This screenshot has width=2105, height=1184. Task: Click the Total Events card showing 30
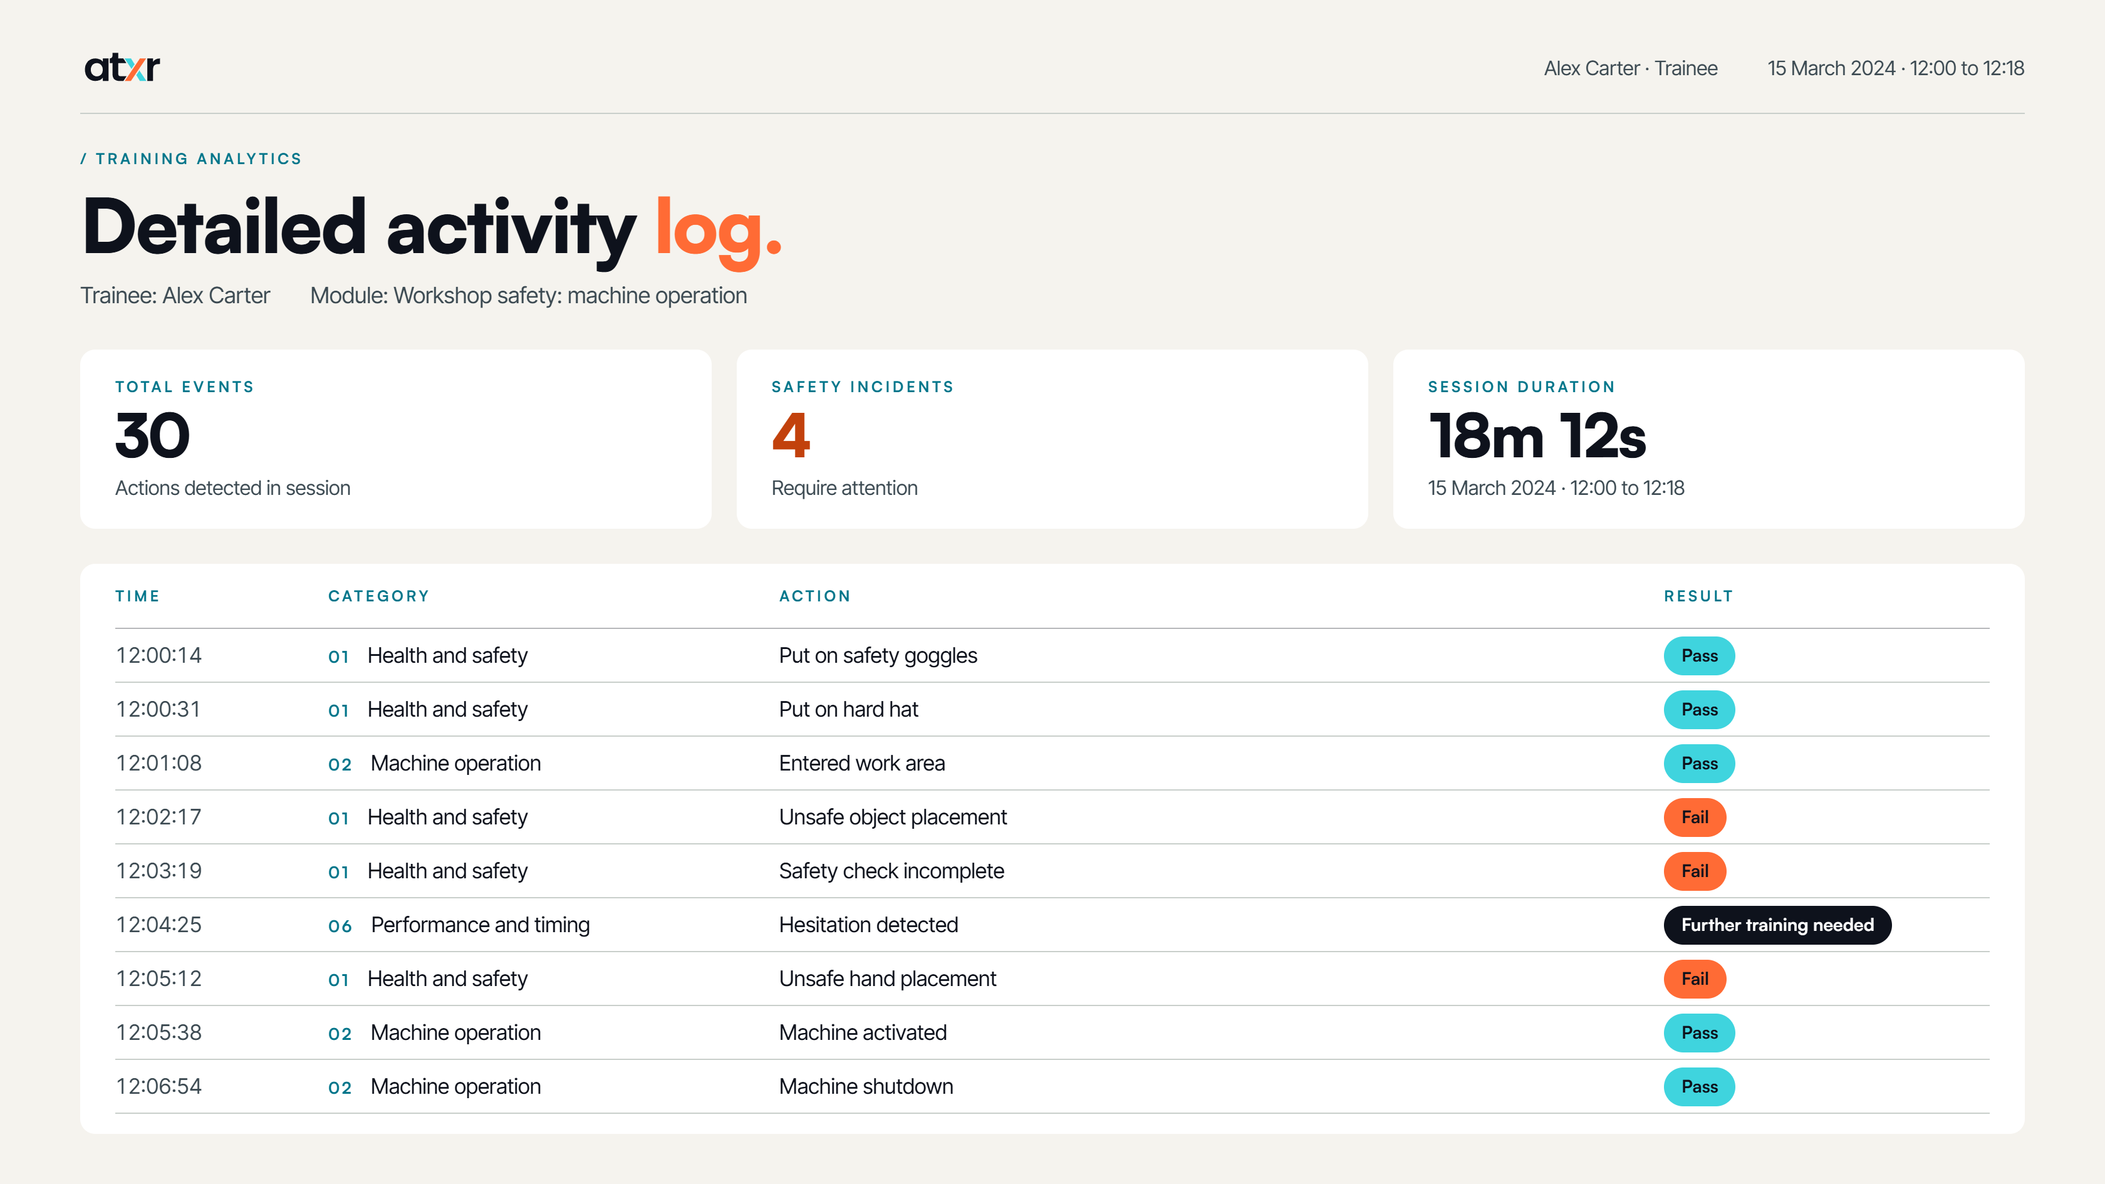click(x=395, y=439)
